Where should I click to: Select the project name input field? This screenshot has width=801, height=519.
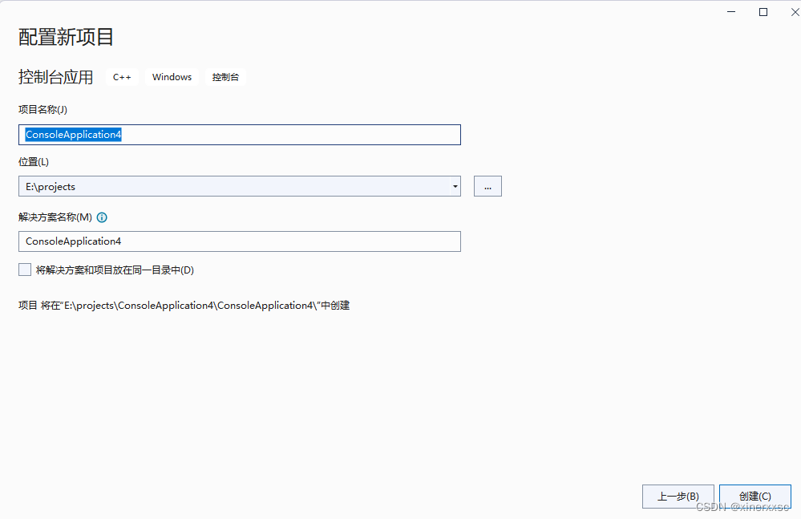click(239, 134)
